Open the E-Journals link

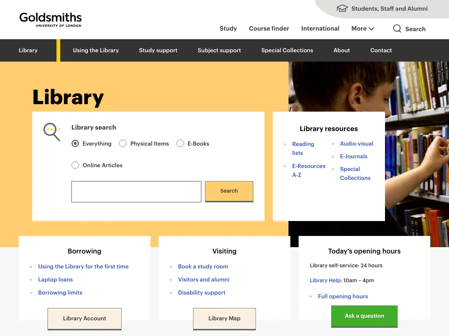pos(354,156)
